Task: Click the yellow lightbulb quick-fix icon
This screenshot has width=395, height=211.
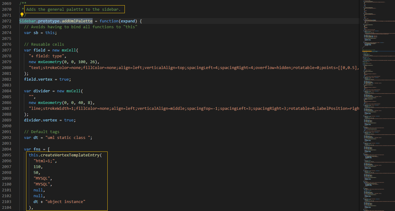Action: (x=22, y=15)
